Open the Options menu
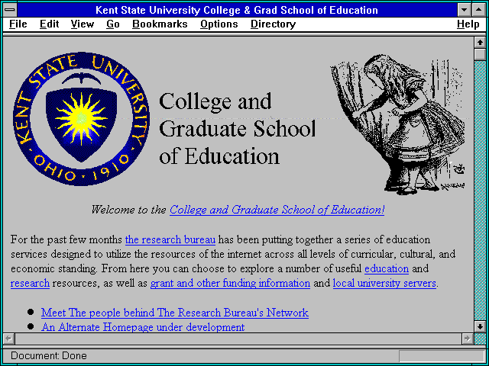 coord(219,24)
